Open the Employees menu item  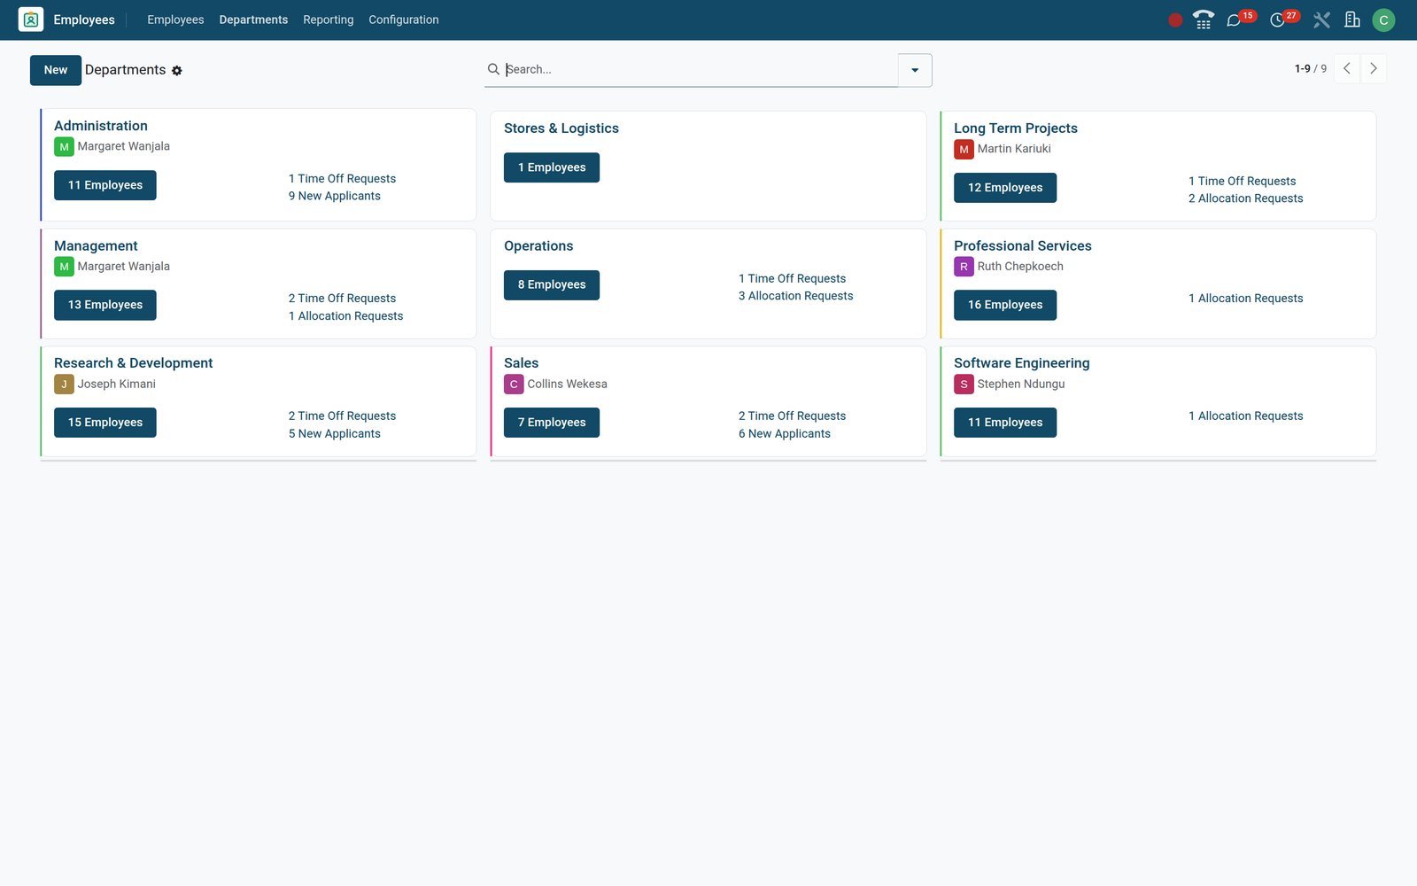[175, 19]
